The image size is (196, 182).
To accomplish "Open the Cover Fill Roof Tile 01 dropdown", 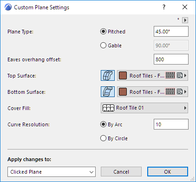I will click(144, 108).
